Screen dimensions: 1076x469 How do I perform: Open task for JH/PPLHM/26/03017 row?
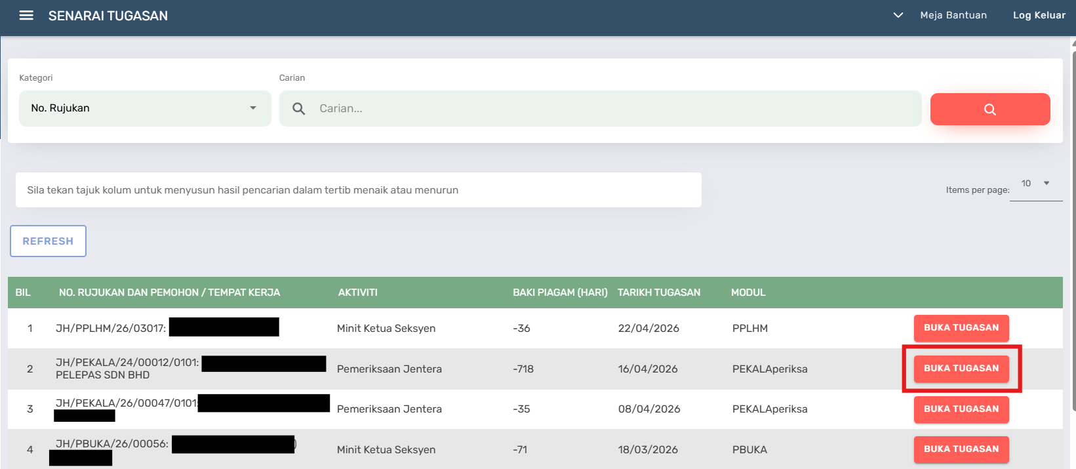coord(961,328)
